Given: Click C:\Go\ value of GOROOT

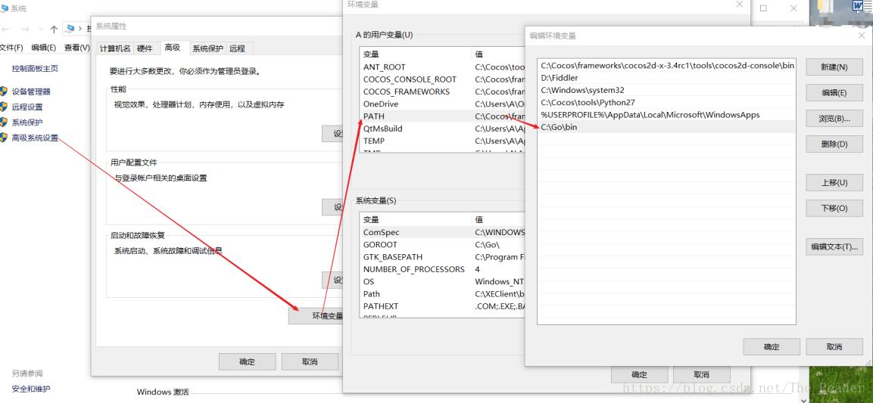Looking at the screenshot, I should click(487, 244).
